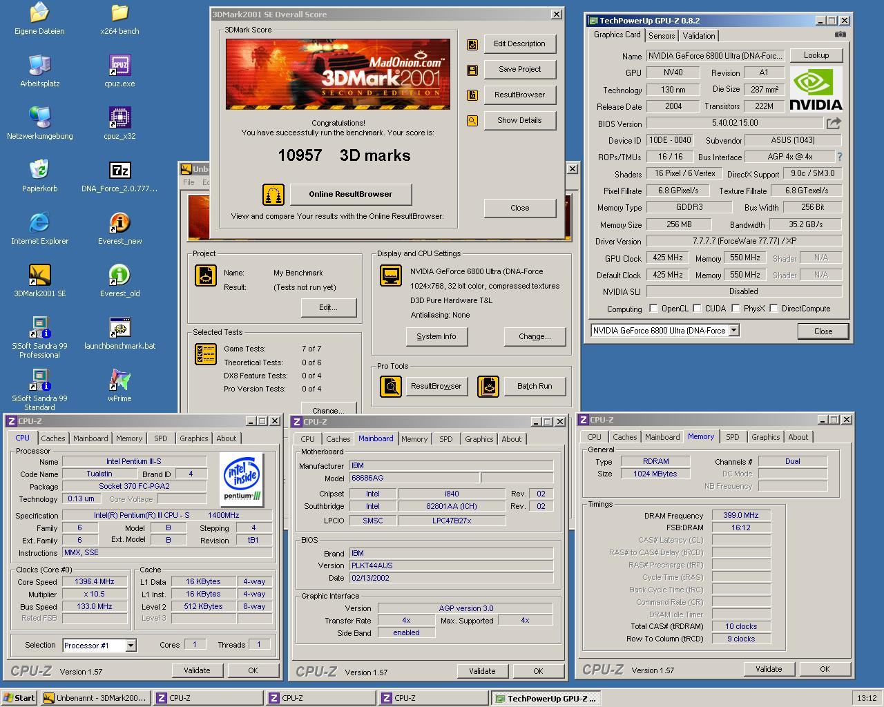Check the PhysX checkbox
The height and width of the screenshot is (707, 884).
pos(736,309)
